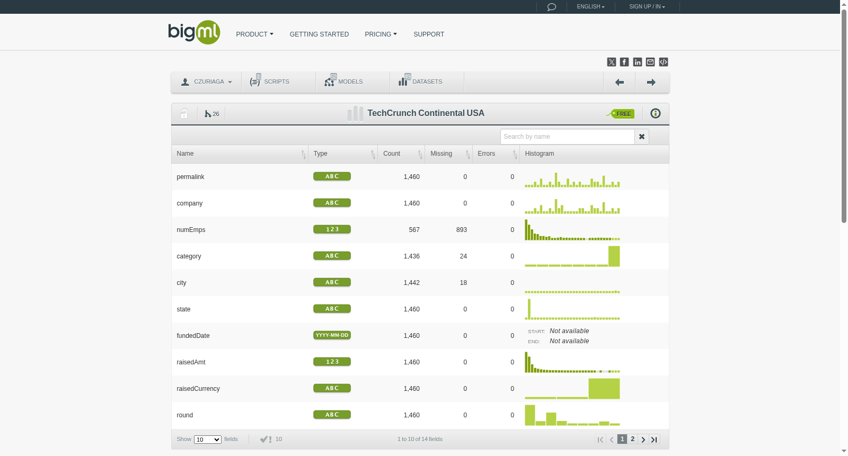The height and width of the screenshot is (456, 848).
Task: Click the padlock privacy icon
Action: tap(184, 113)
